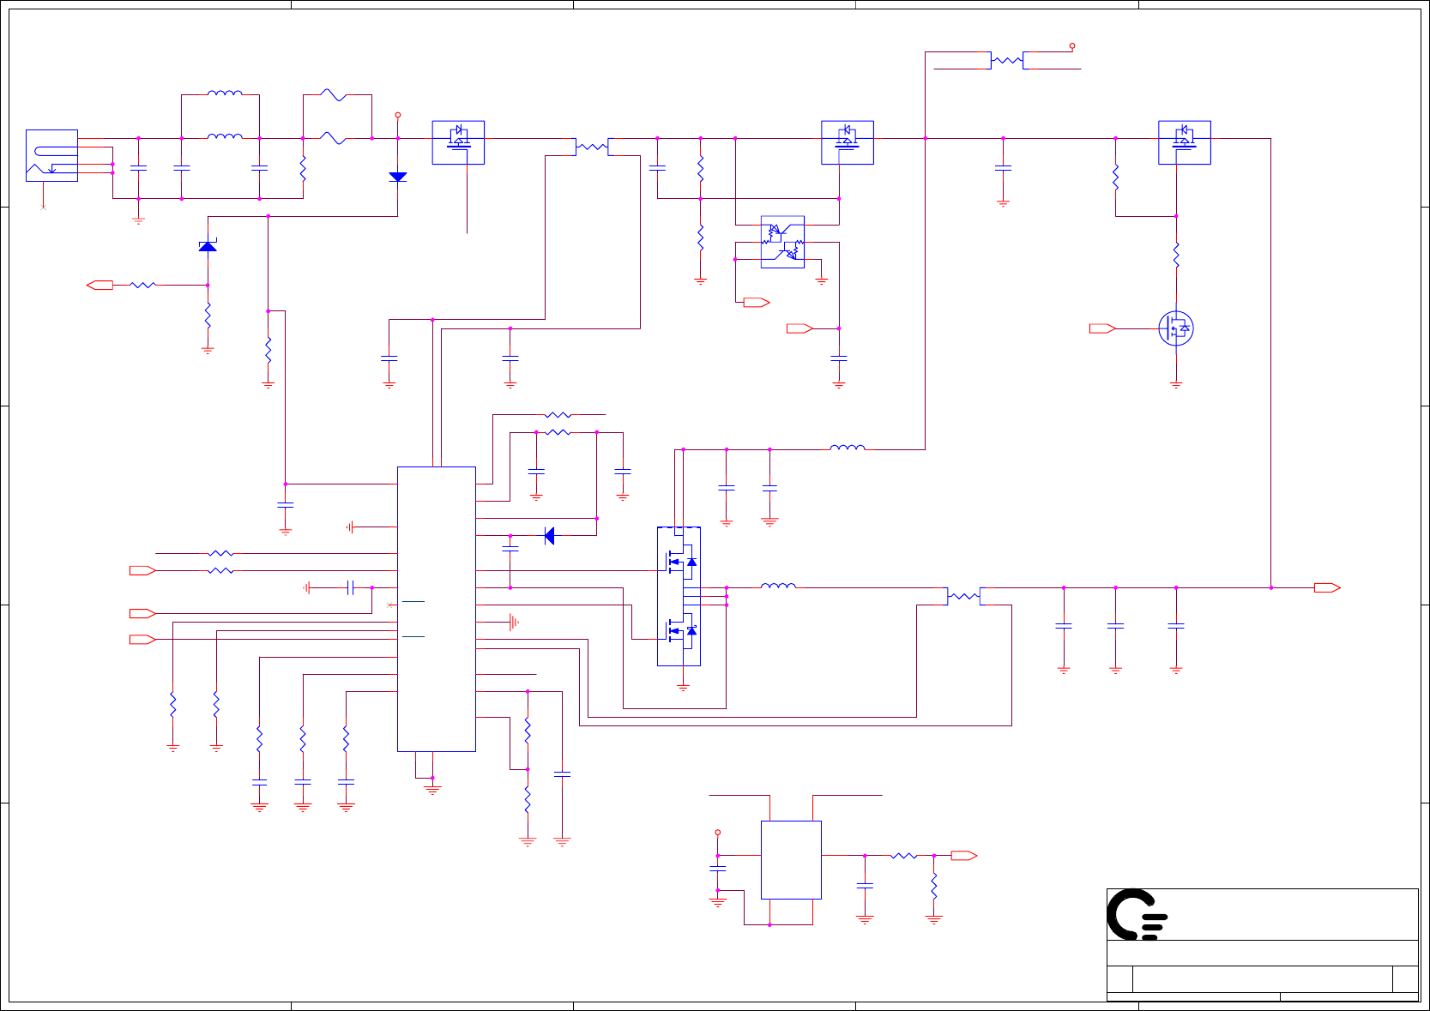This screenshot has height=1011, width=1430.
Task: Click the output port flag at far right
Action: click(x=1327, y=587)
